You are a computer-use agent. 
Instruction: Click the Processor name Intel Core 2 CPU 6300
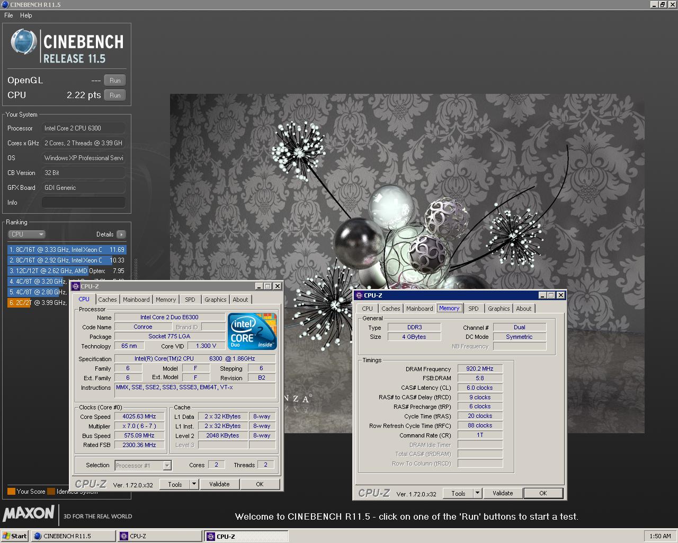coord(84,128)
